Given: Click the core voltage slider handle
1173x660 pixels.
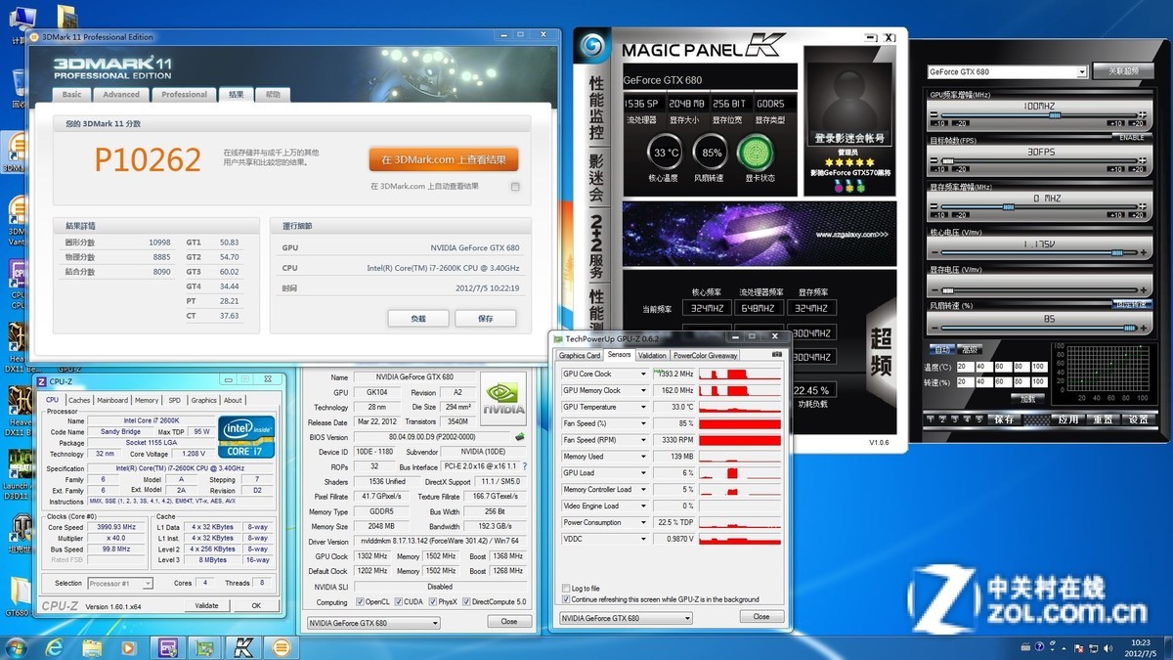Looking at the screenshot, I should pos(1117,252).
